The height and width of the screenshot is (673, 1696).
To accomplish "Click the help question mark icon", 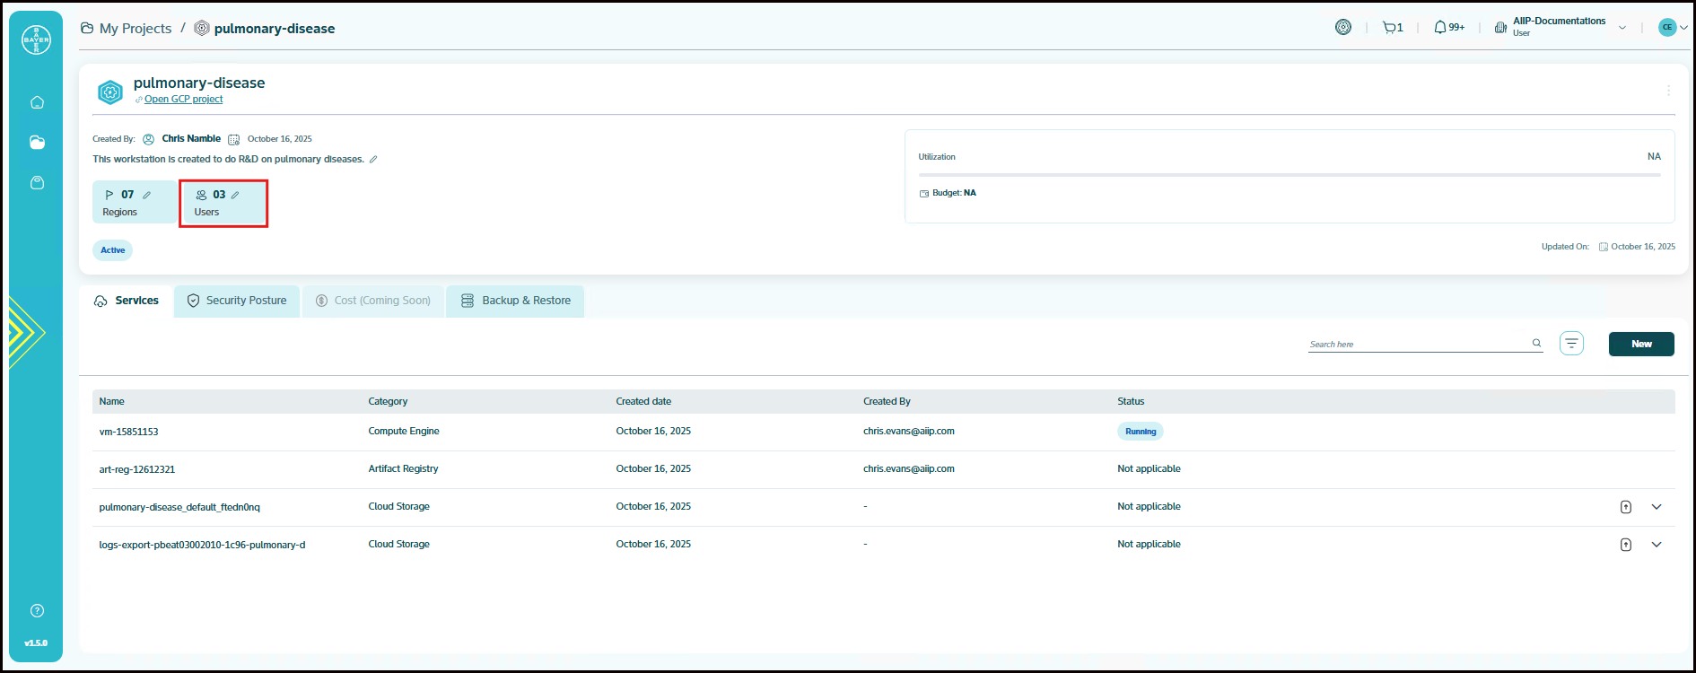I will [x=37, y=611].
